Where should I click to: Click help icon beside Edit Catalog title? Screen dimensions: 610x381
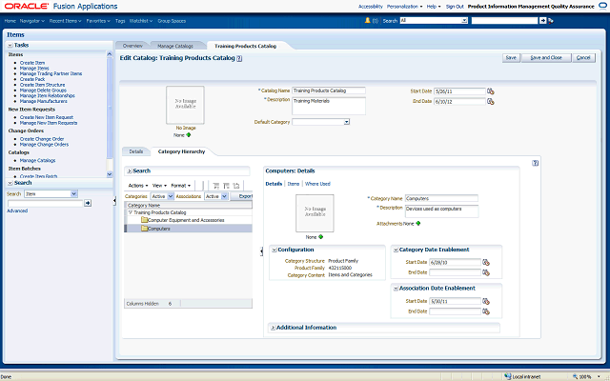tap(239, 58)
